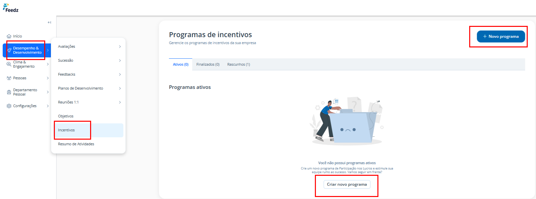
Task: Go to Início in the sidebar
Action: pos(18,36)
